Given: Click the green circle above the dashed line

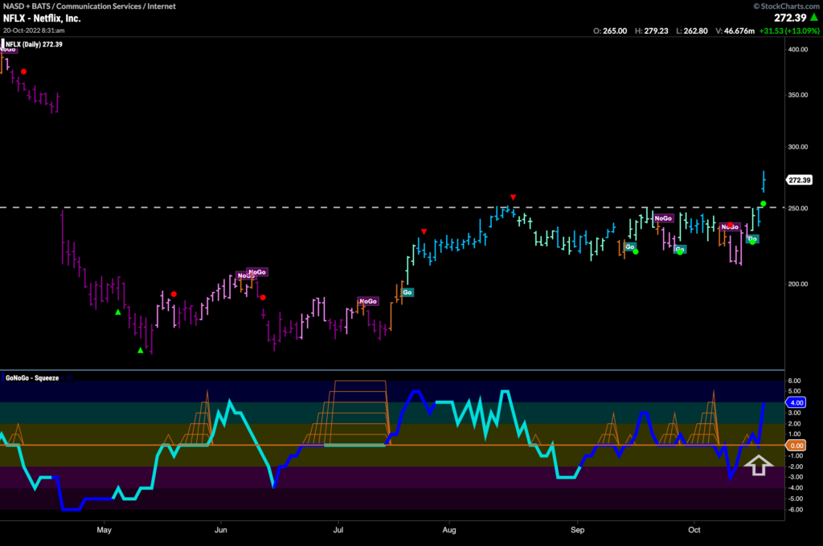Looking at the screenshot, I should point(763,203).
